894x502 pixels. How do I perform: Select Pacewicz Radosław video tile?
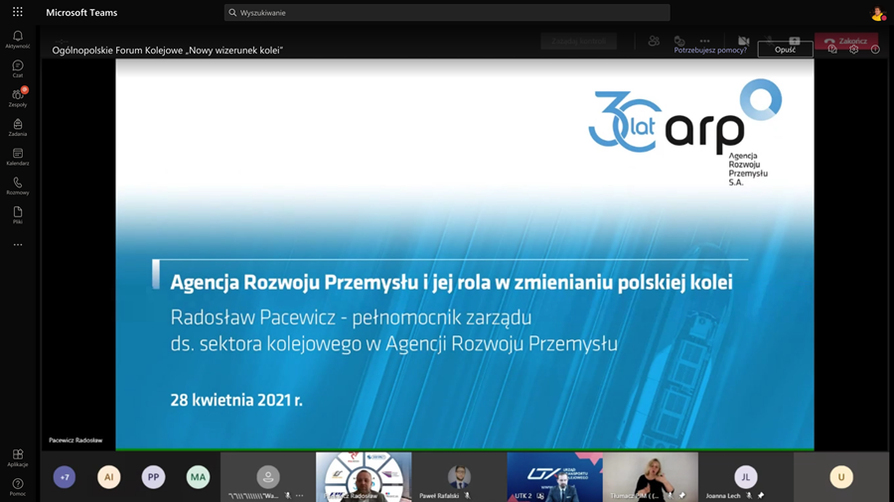tap(364, 477)
